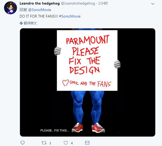The width and height of the screenshot is (162, 146).
Task: Click the tweet text DO IT FOR THE FANS
Action: click(x=39, y=16)
